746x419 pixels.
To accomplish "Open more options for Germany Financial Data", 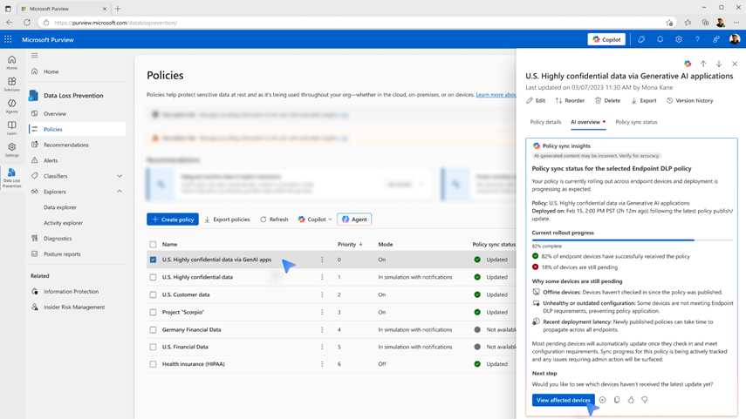I will [322, 329].
